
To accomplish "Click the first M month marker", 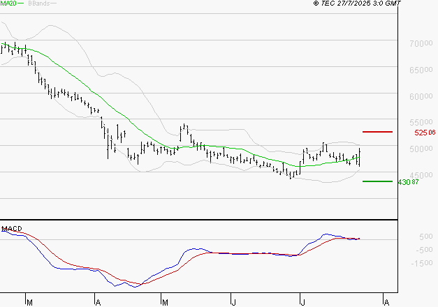I will tap(29, 302).
